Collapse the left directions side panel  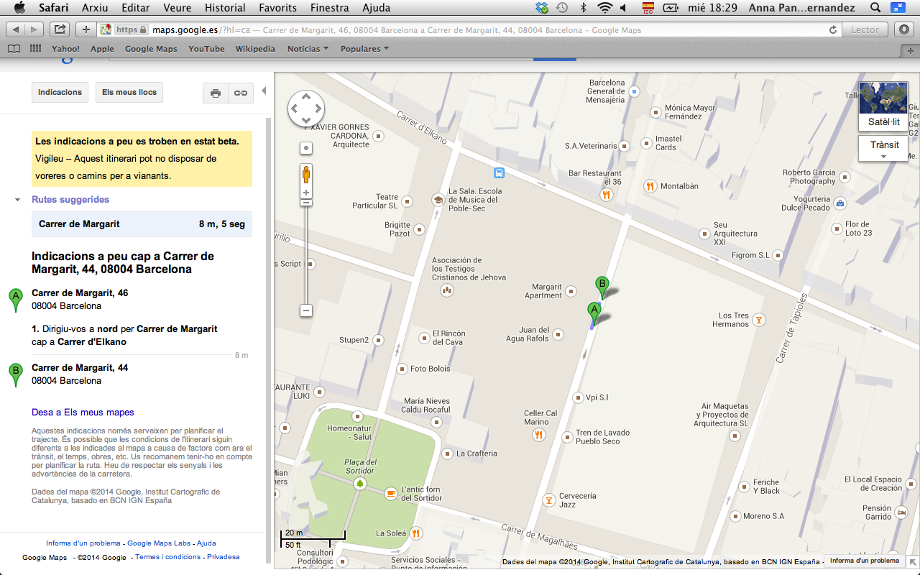[264, 91]
